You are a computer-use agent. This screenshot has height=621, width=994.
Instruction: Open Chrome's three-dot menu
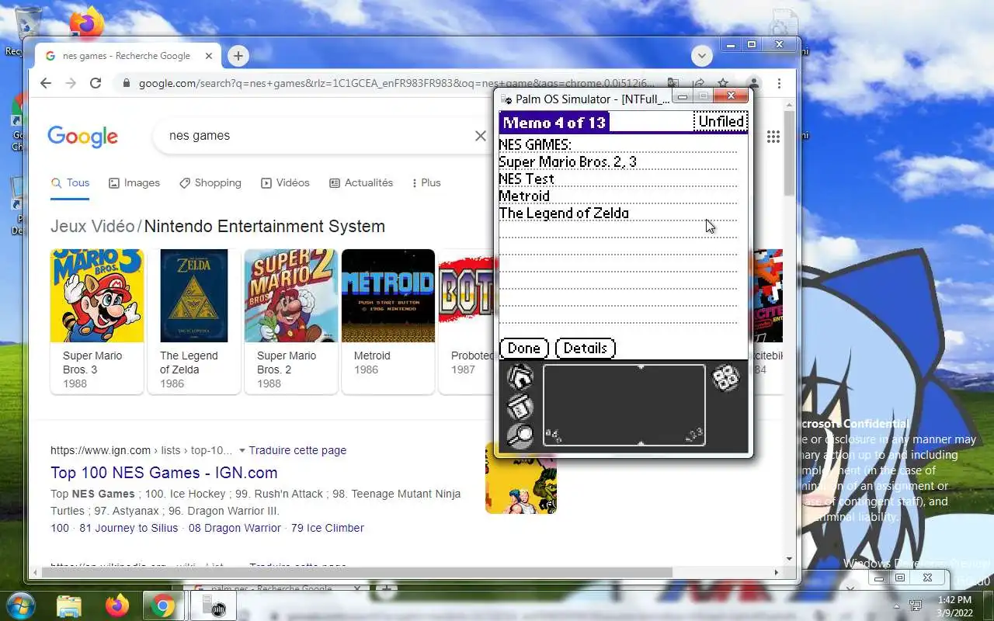pyautogui.click(x=779, y=83)
